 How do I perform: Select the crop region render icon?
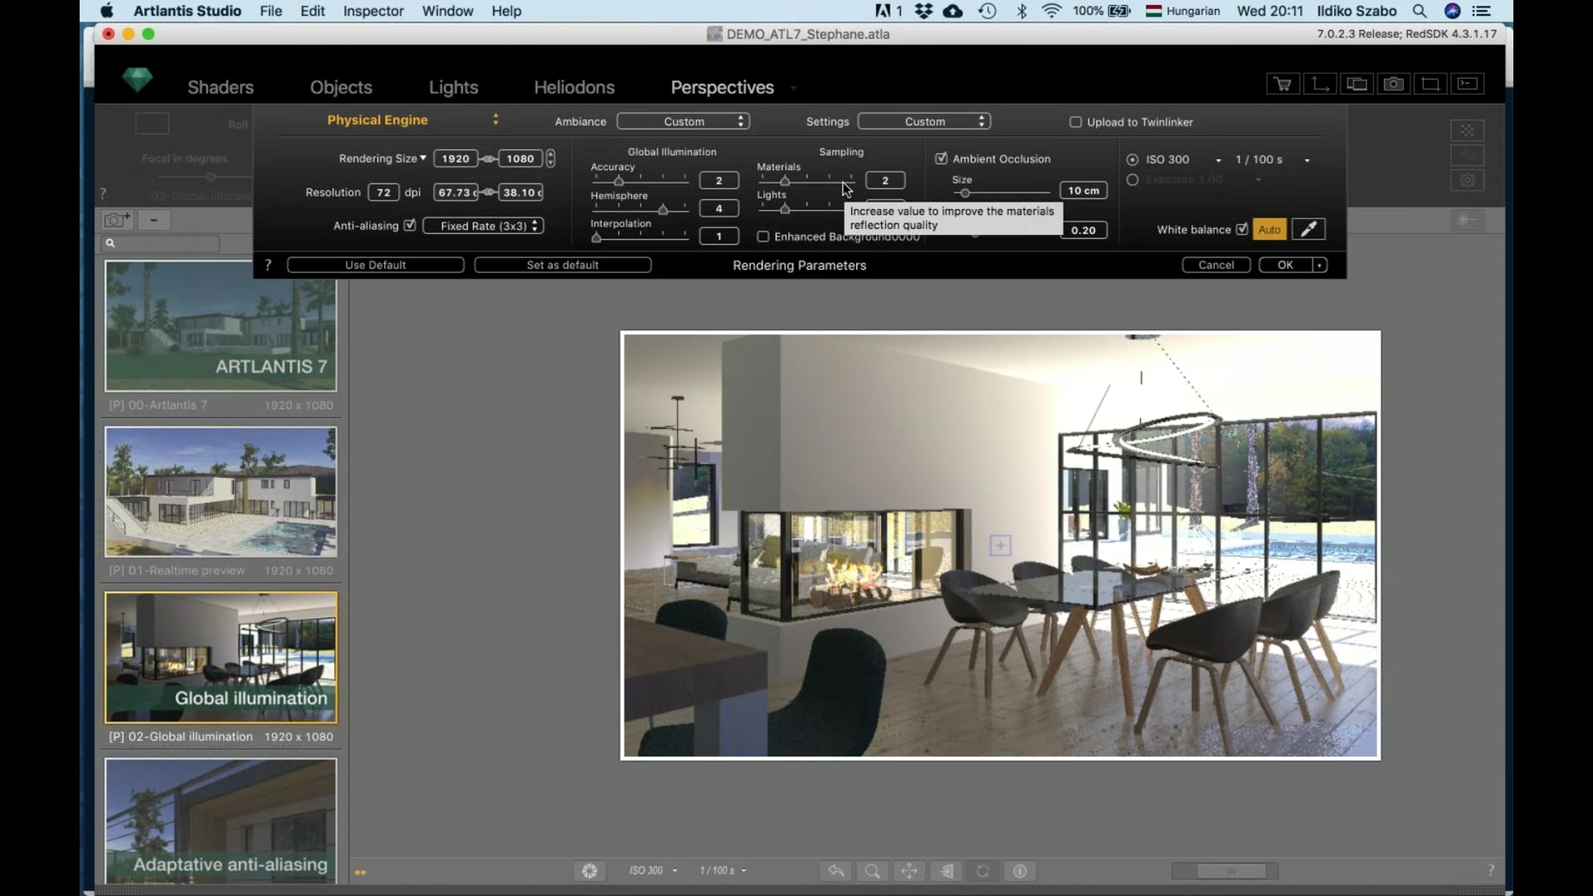[1430, 84]
